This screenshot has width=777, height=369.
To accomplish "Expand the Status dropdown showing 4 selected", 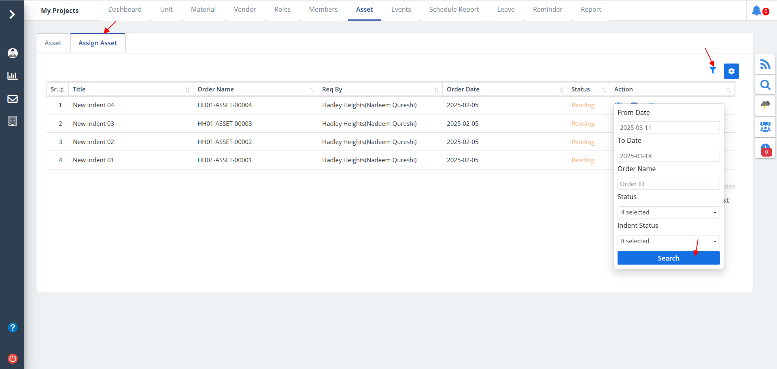I will [x=668, y=212].
